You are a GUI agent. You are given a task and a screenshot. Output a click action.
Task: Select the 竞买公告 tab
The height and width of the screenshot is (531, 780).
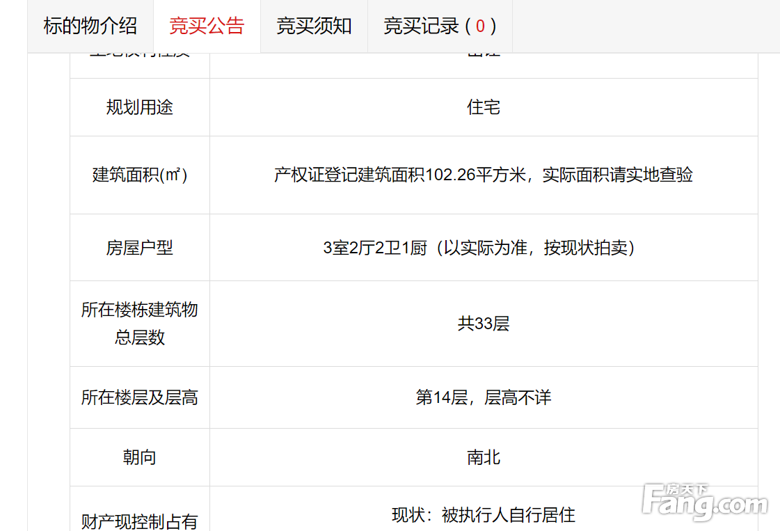coord(207,26)
